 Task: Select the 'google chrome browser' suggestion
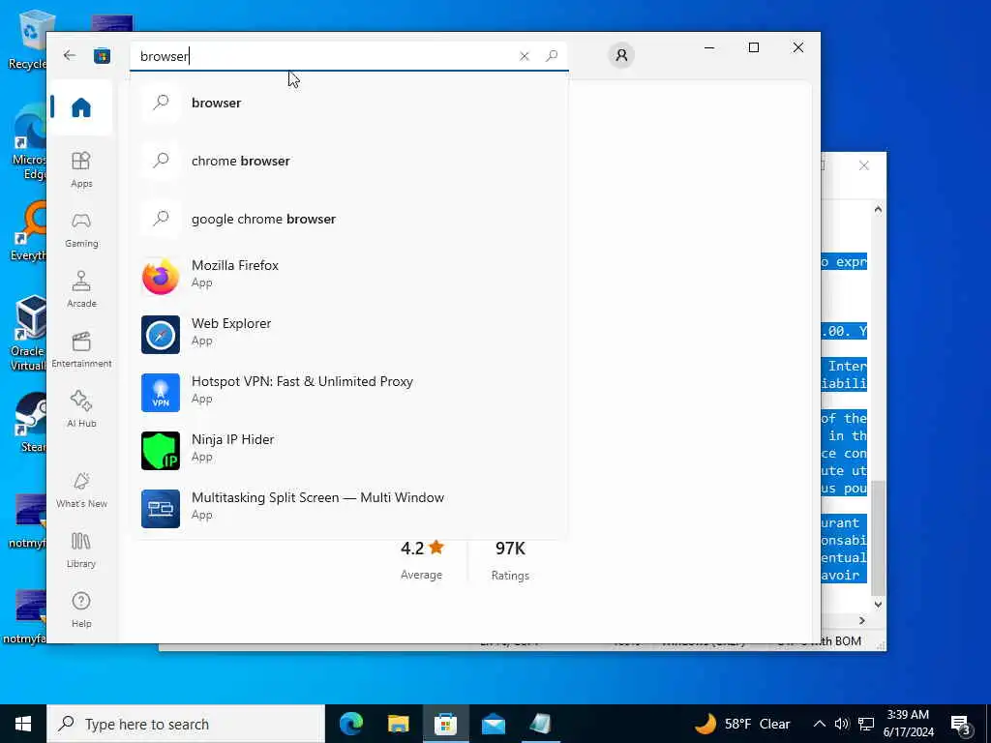[348, 220]
